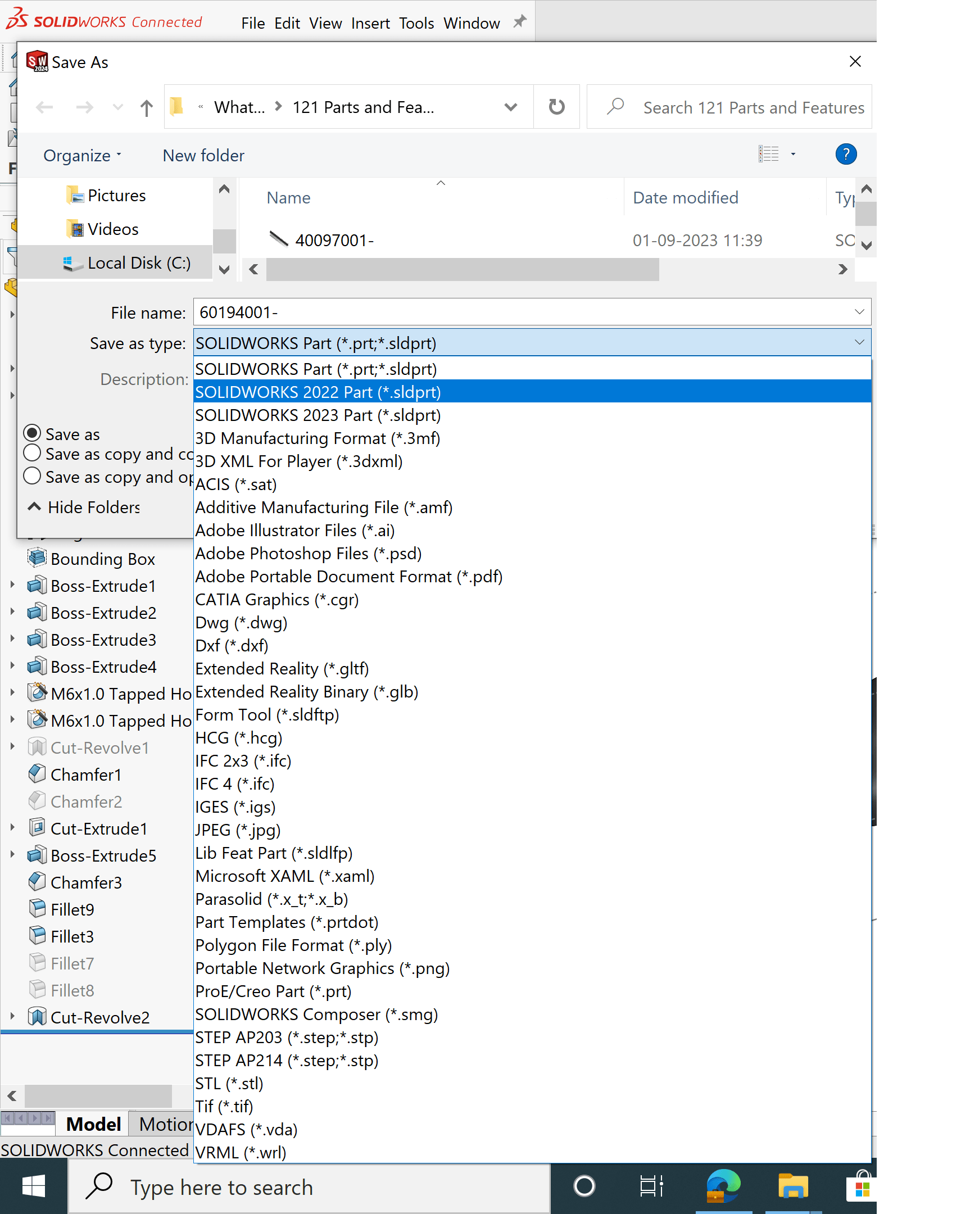Open the Organize menu dropdown

click(83, 155)
